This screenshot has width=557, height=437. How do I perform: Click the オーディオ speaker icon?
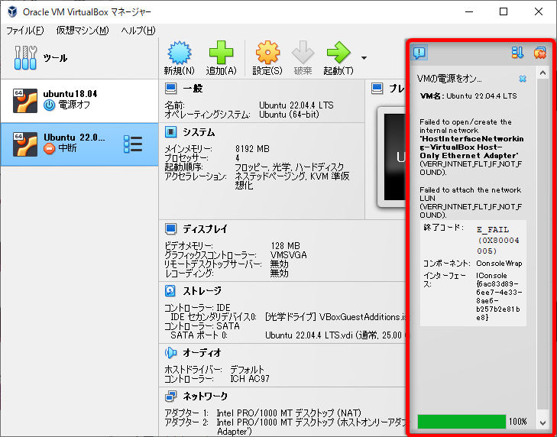pos(171,352)
